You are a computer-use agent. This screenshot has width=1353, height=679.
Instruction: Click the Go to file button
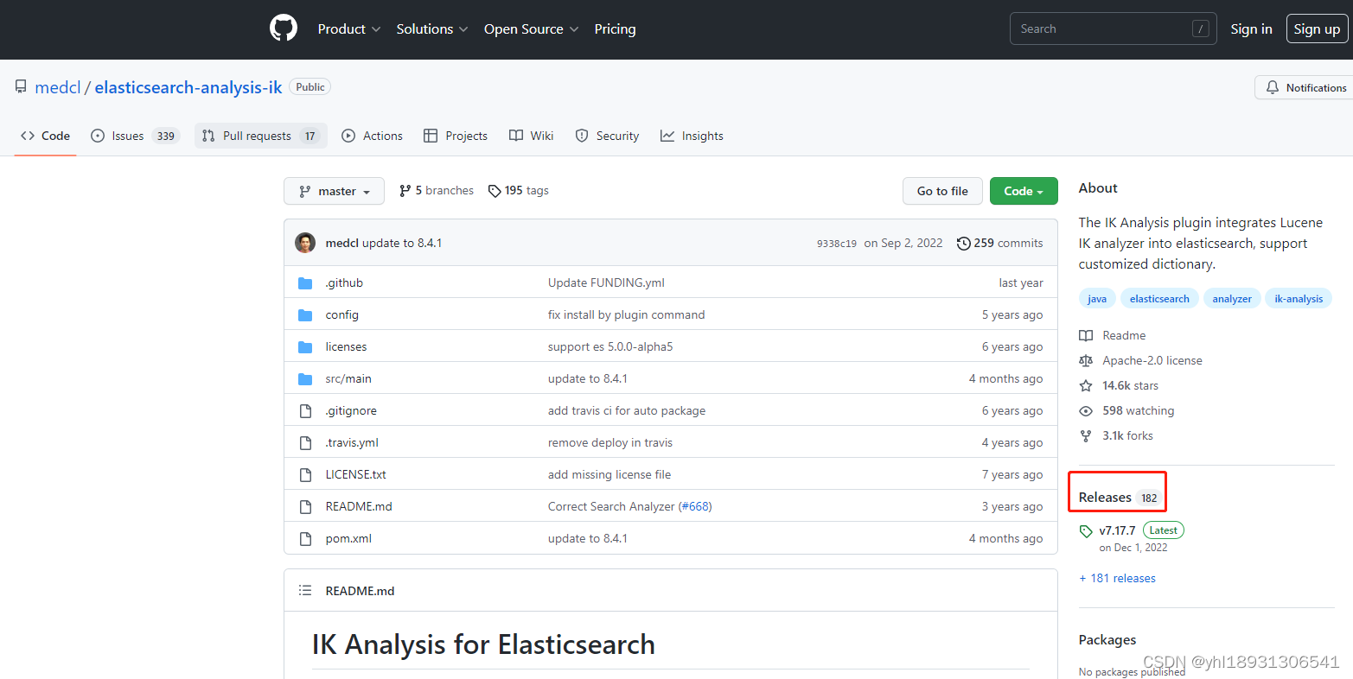942,191
